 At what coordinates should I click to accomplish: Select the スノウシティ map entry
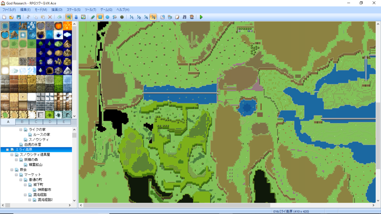[39, 140]
